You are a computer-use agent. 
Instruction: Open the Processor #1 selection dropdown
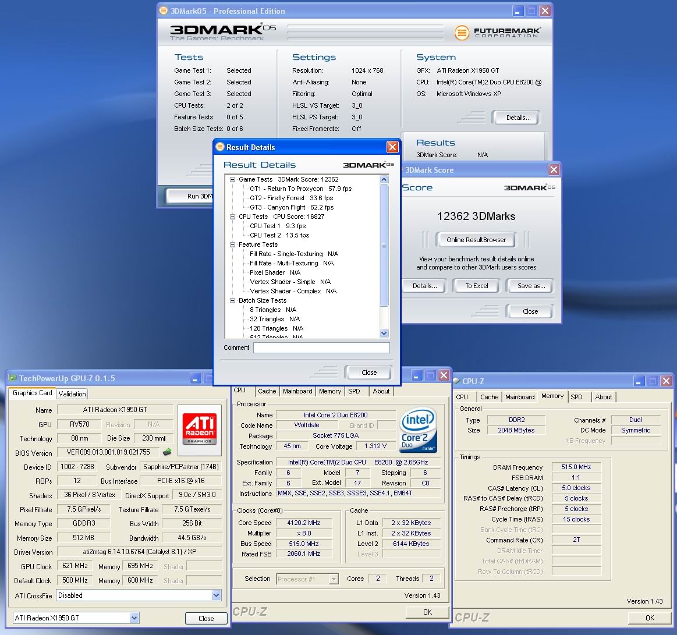tap(334, 579)
